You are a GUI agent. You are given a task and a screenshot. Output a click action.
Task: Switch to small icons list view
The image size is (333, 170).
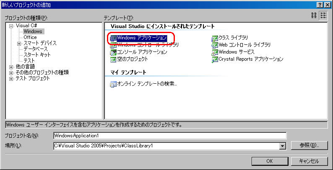[x=323, y=15]
